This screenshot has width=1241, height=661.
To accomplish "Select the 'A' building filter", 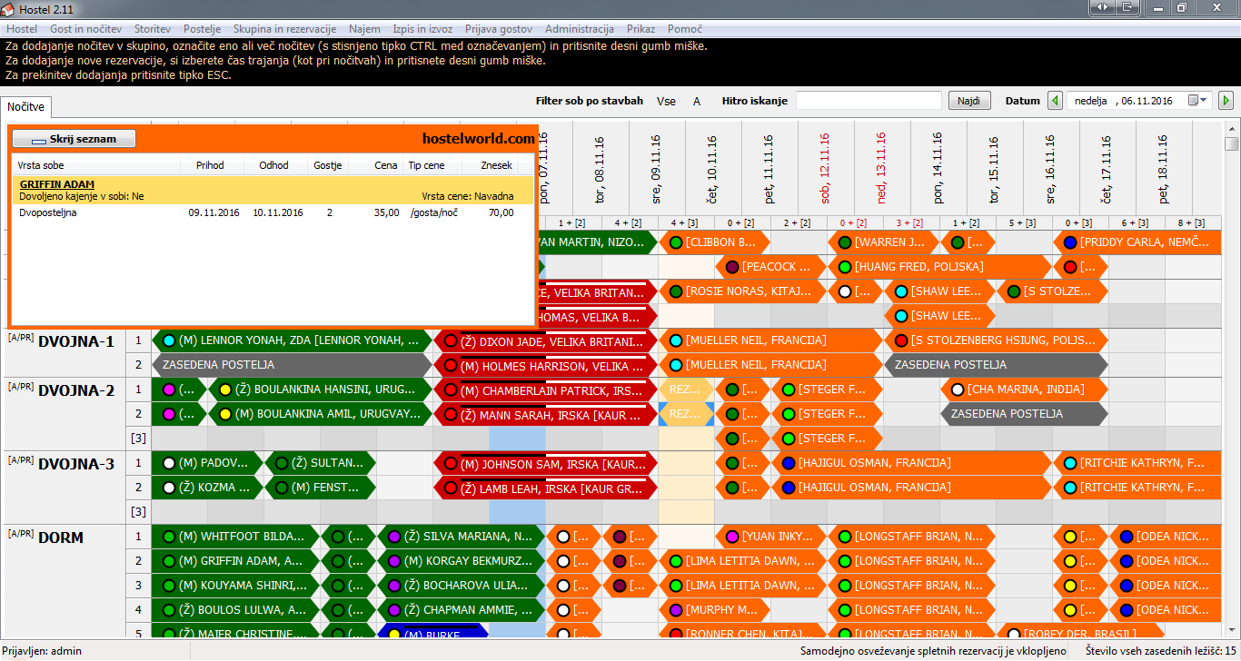I will [697, 101].
